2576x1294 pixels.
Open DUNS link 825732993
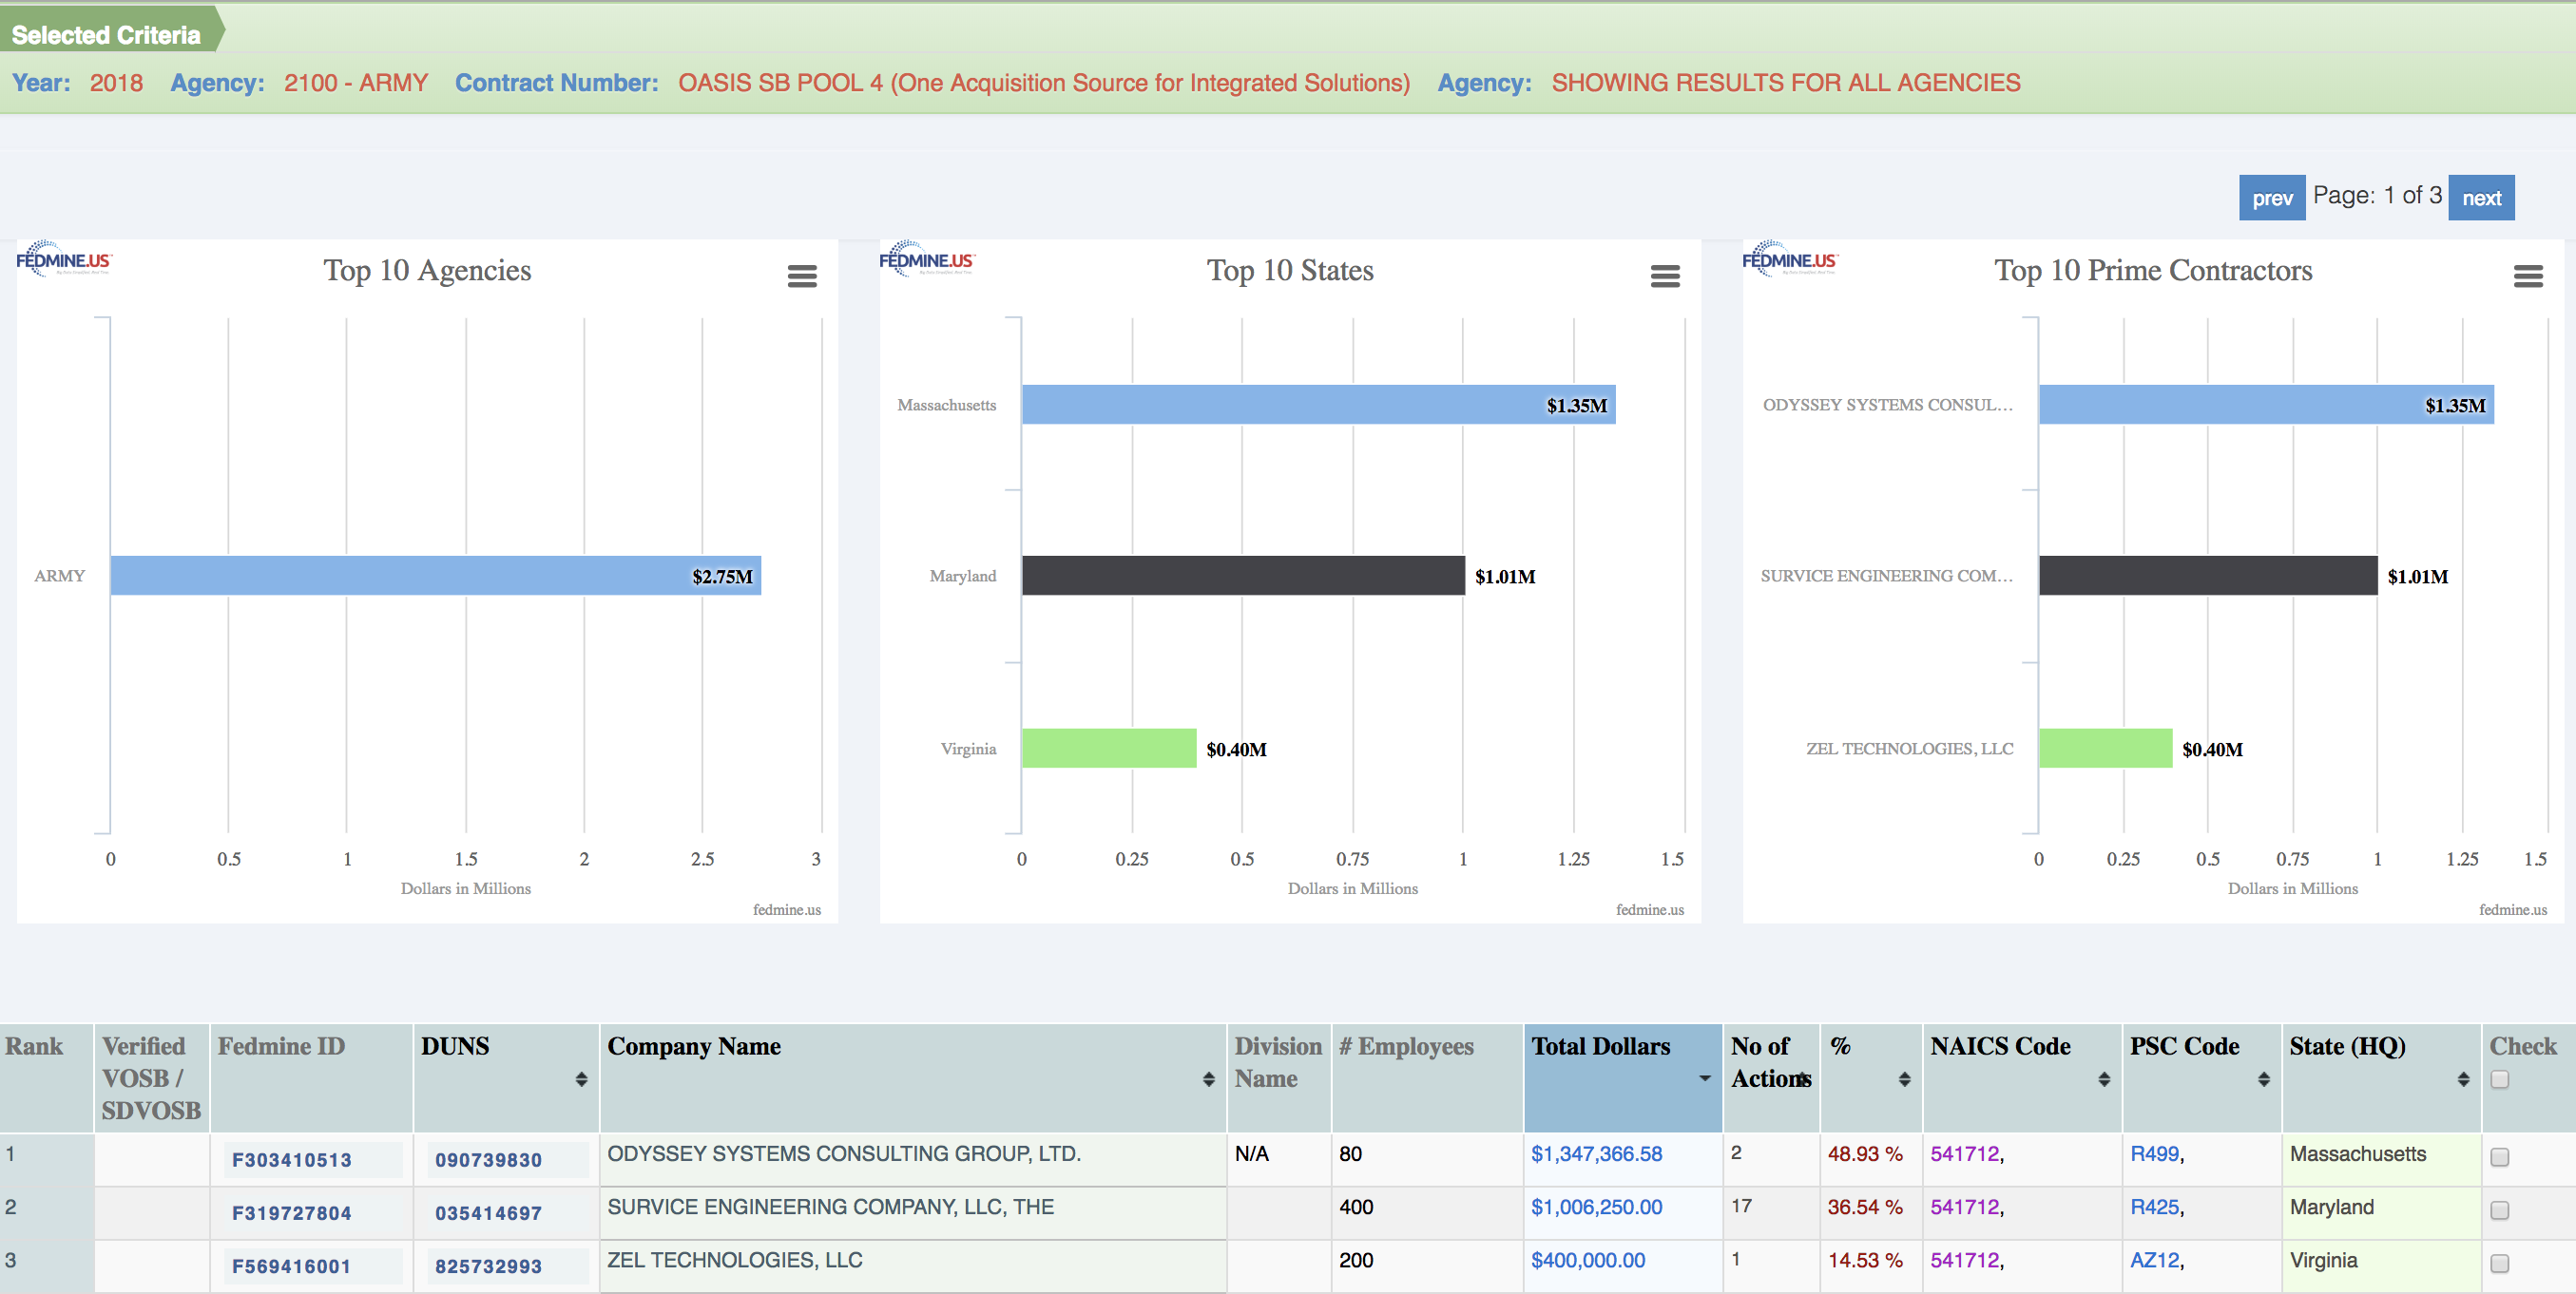coord(489,1266)
